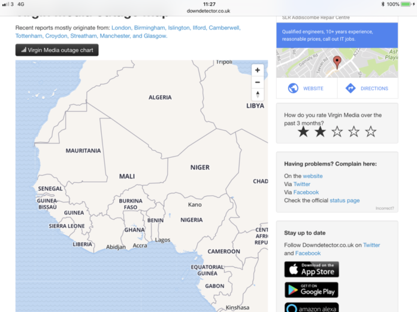Report the Incorrect? info link
This screenshot has height=312, width=417.
coord(385,209)
